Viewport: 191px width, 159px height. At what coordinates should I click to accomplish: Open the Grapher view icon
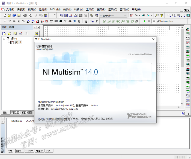pyautogui.click(x=76, y=15)
